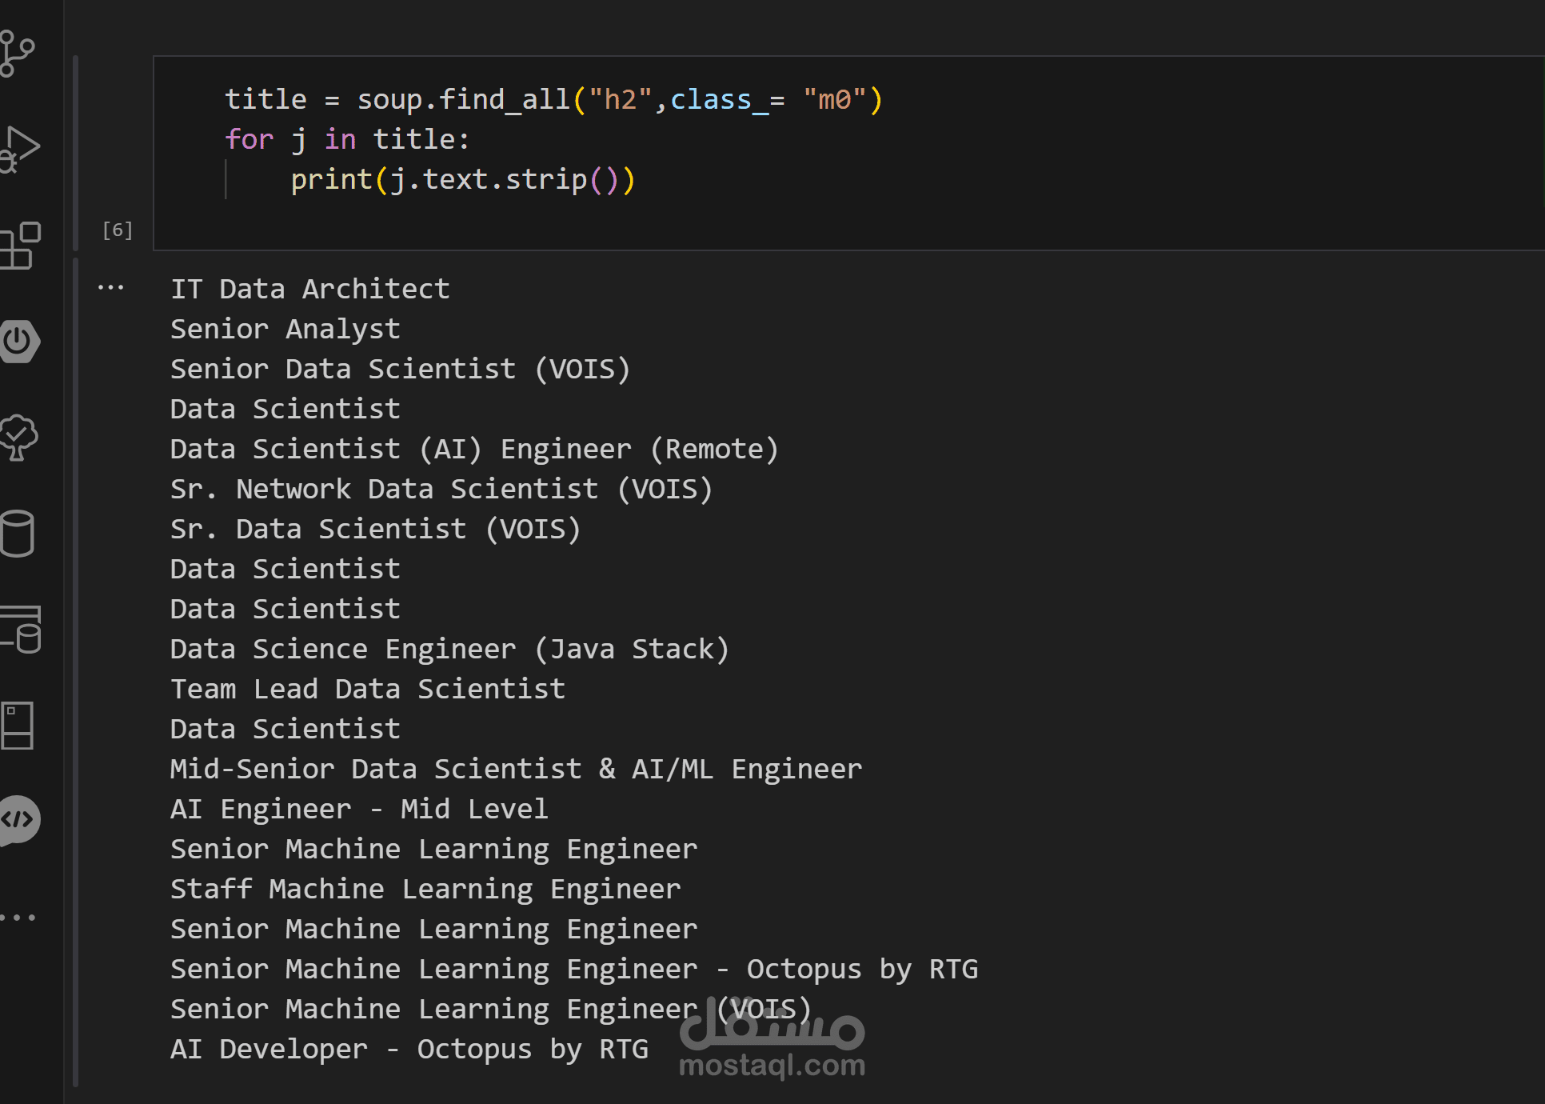1545x1104 pixels.
Task: Open the split-panel notebook sidebar icon
Action: 18,726
